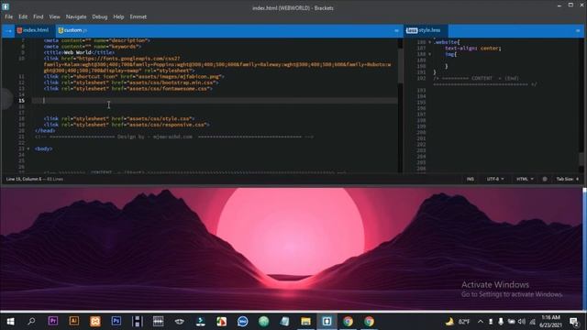Screen dimensions: 587x330
Task: Open network icon in system tray
Action: click(532, 322)
